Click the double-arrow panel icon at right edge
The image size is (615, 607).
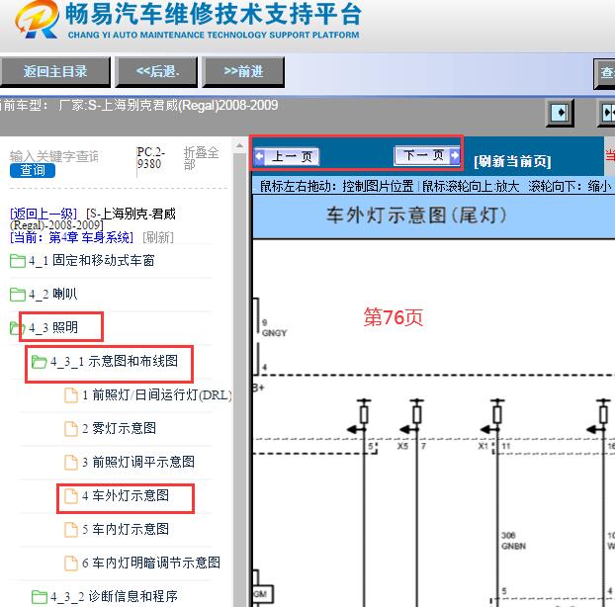[x=607, y=113]
